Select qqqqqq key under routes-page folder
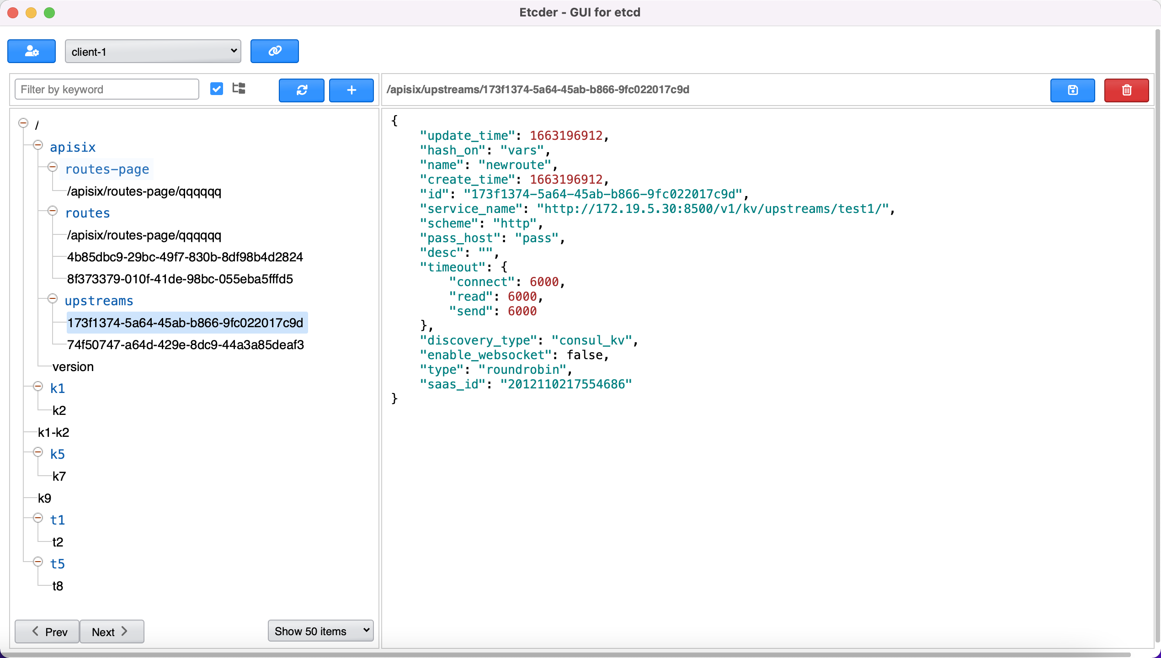This screenshot has height=658, width=1161. click(x=144, y=191)
